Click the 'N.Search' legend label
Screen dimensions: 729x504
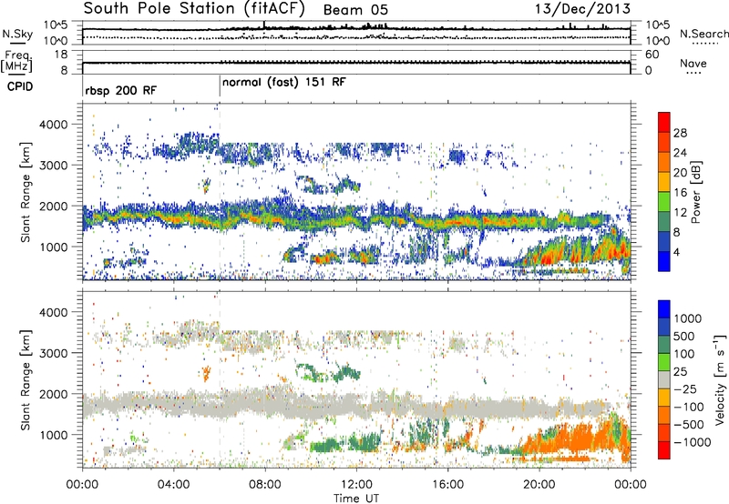[x=703, y=34]
